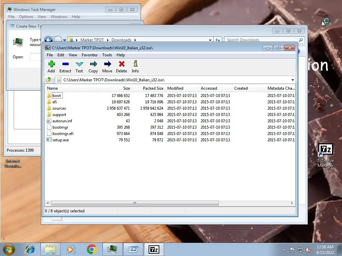Open Windows Explorer taskbar icon

(50, 249)
